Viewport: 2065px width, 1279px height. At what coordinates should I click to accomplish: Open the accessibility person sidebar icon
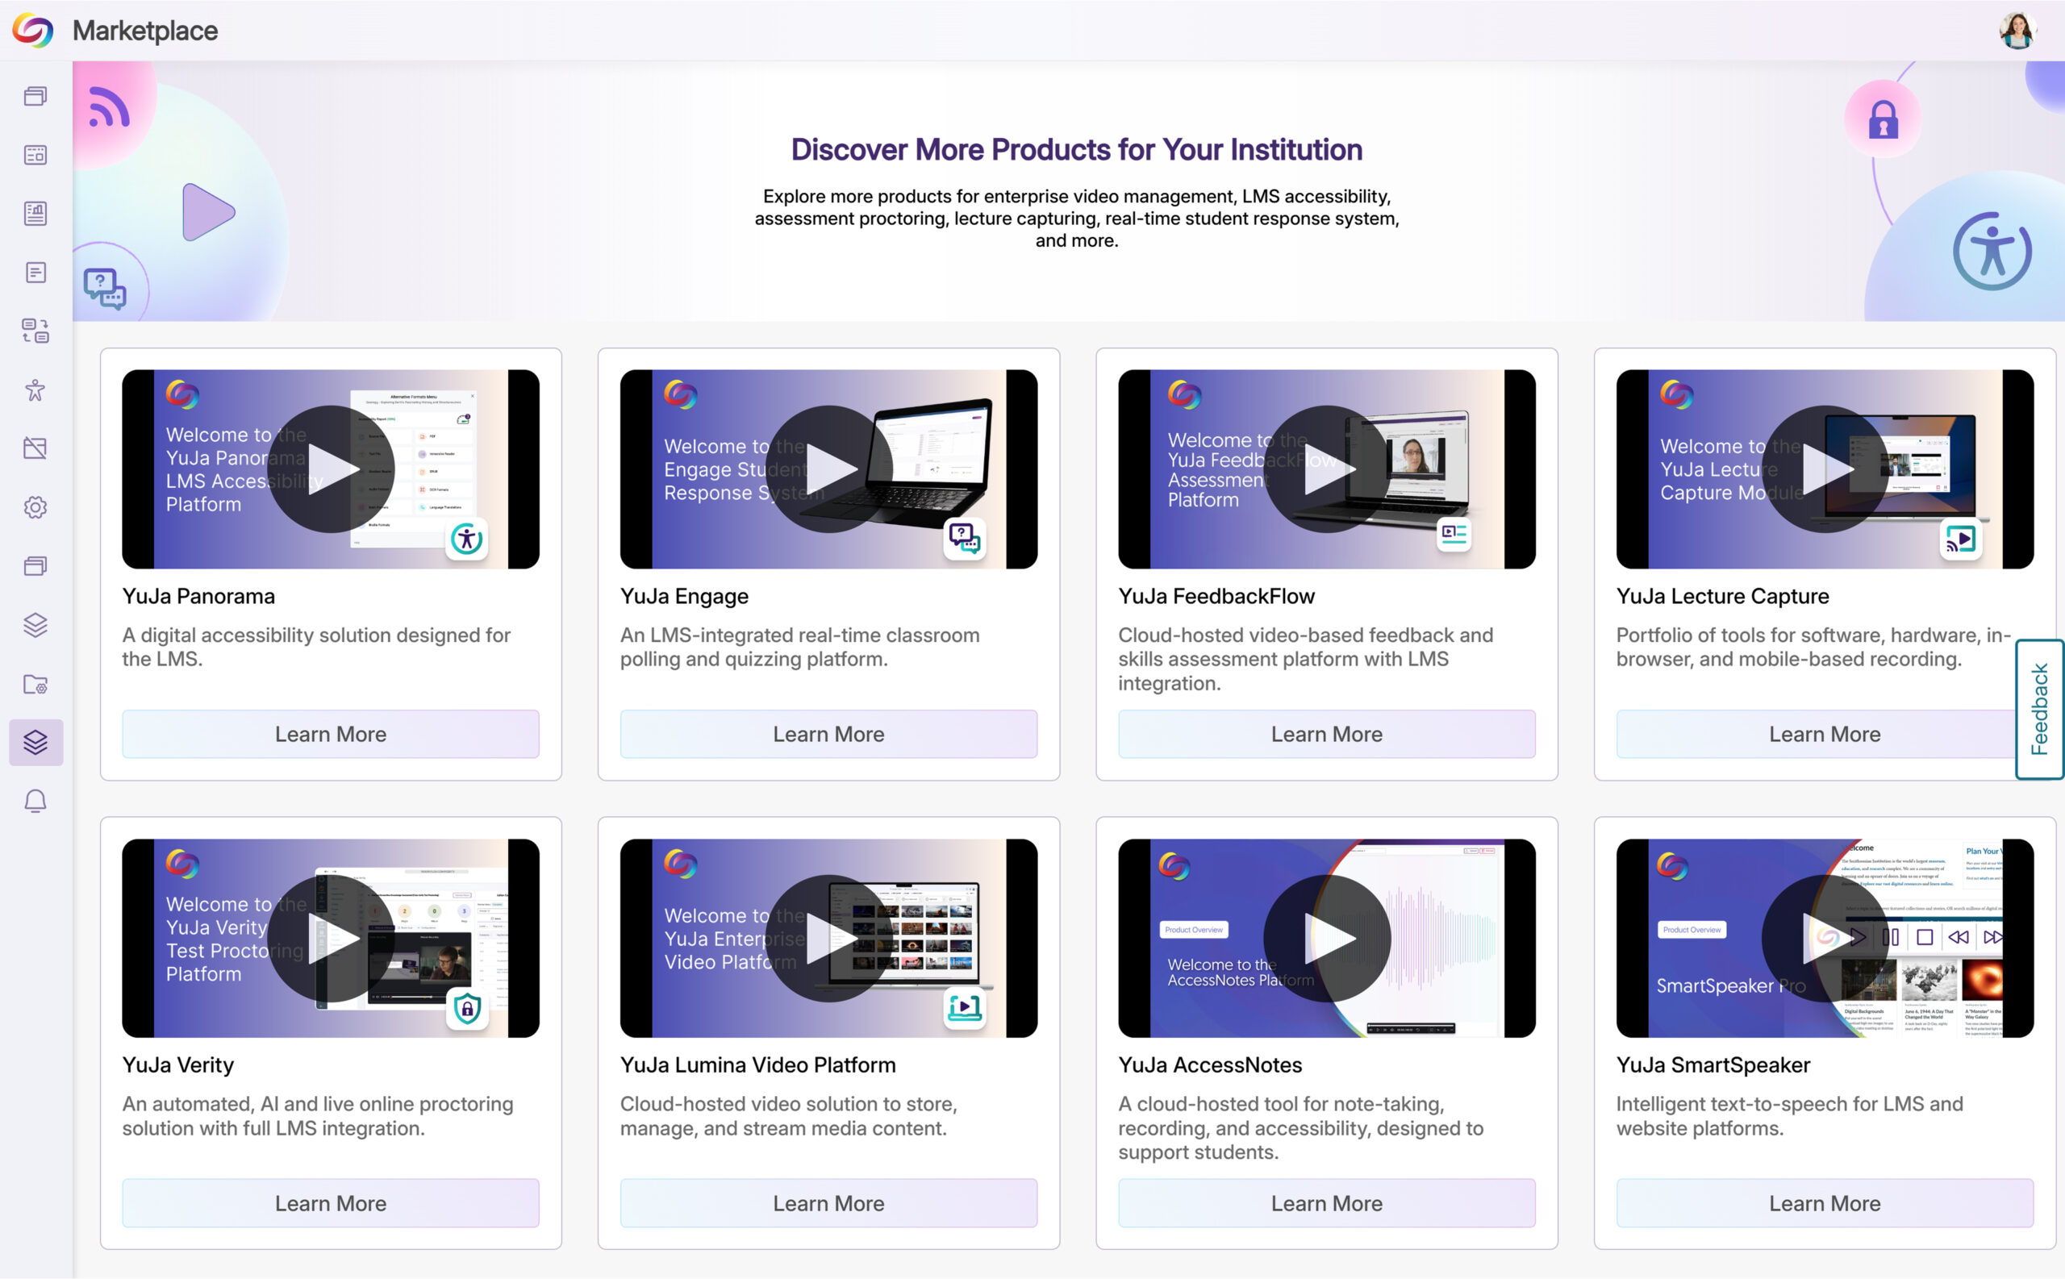click(35, 390)
